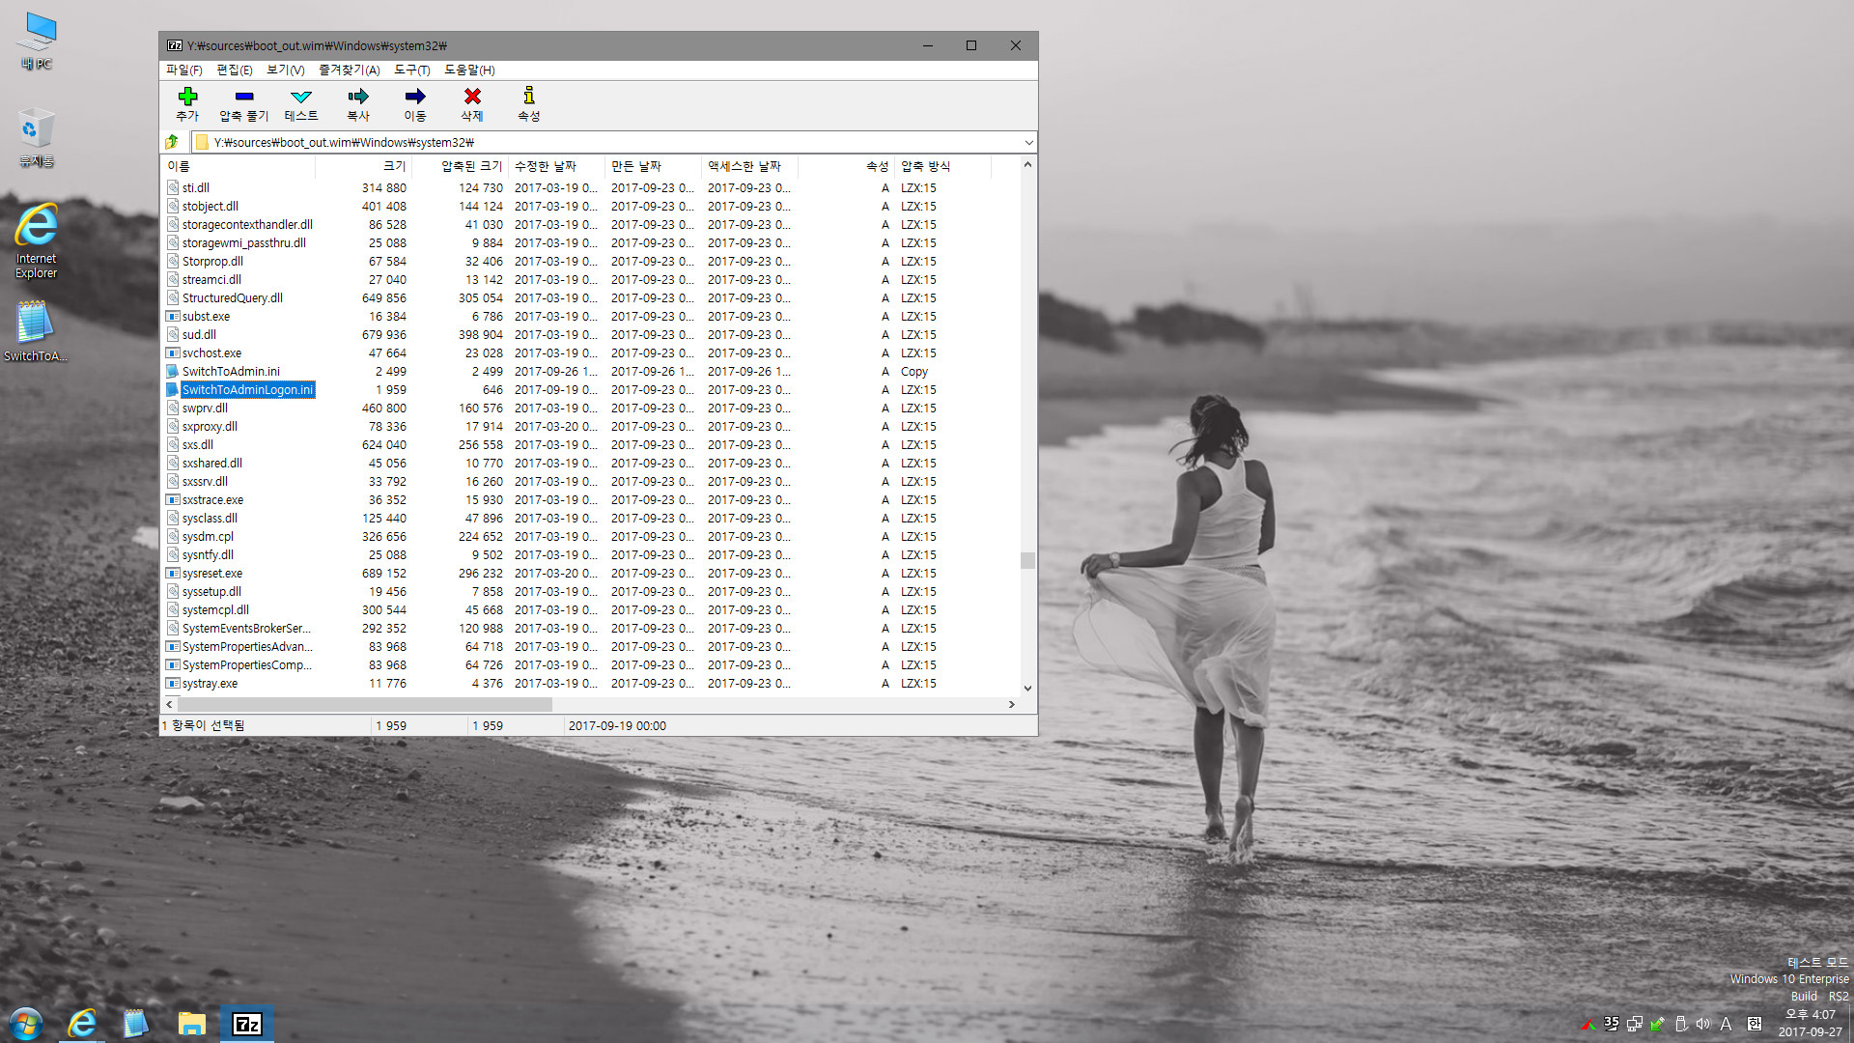Screen dimensions: 1854x1043
Task: Select the Internet Explorer desktop shortcut
Action: 37,240
